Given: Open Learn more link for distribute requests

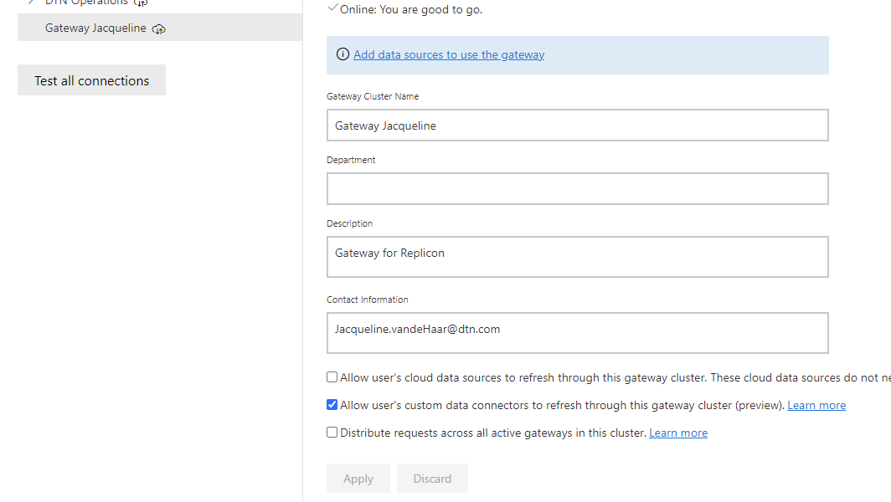Looking at the screenshot, I should pyautogui.click(x=678, y=433).
